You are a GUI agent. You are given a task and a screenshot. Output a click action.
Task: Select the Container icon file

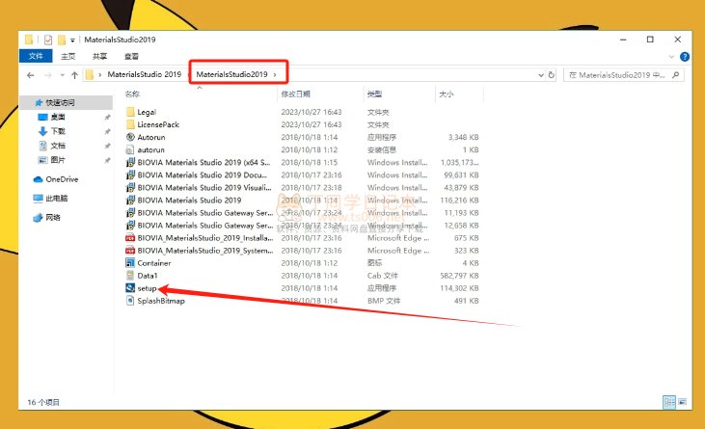click(153, 262)
